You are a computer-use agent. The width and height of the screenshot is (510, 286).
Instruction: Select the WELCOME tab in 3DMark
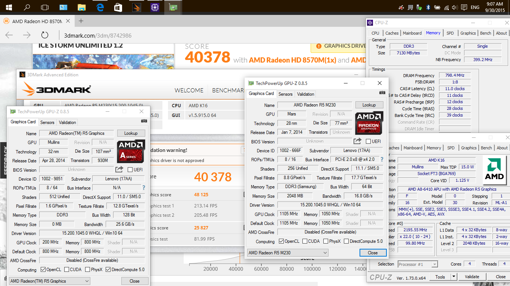(x=189, y=90)
